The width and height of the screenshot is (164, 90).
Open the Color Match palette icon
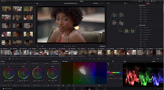click(x=6, y=59)
